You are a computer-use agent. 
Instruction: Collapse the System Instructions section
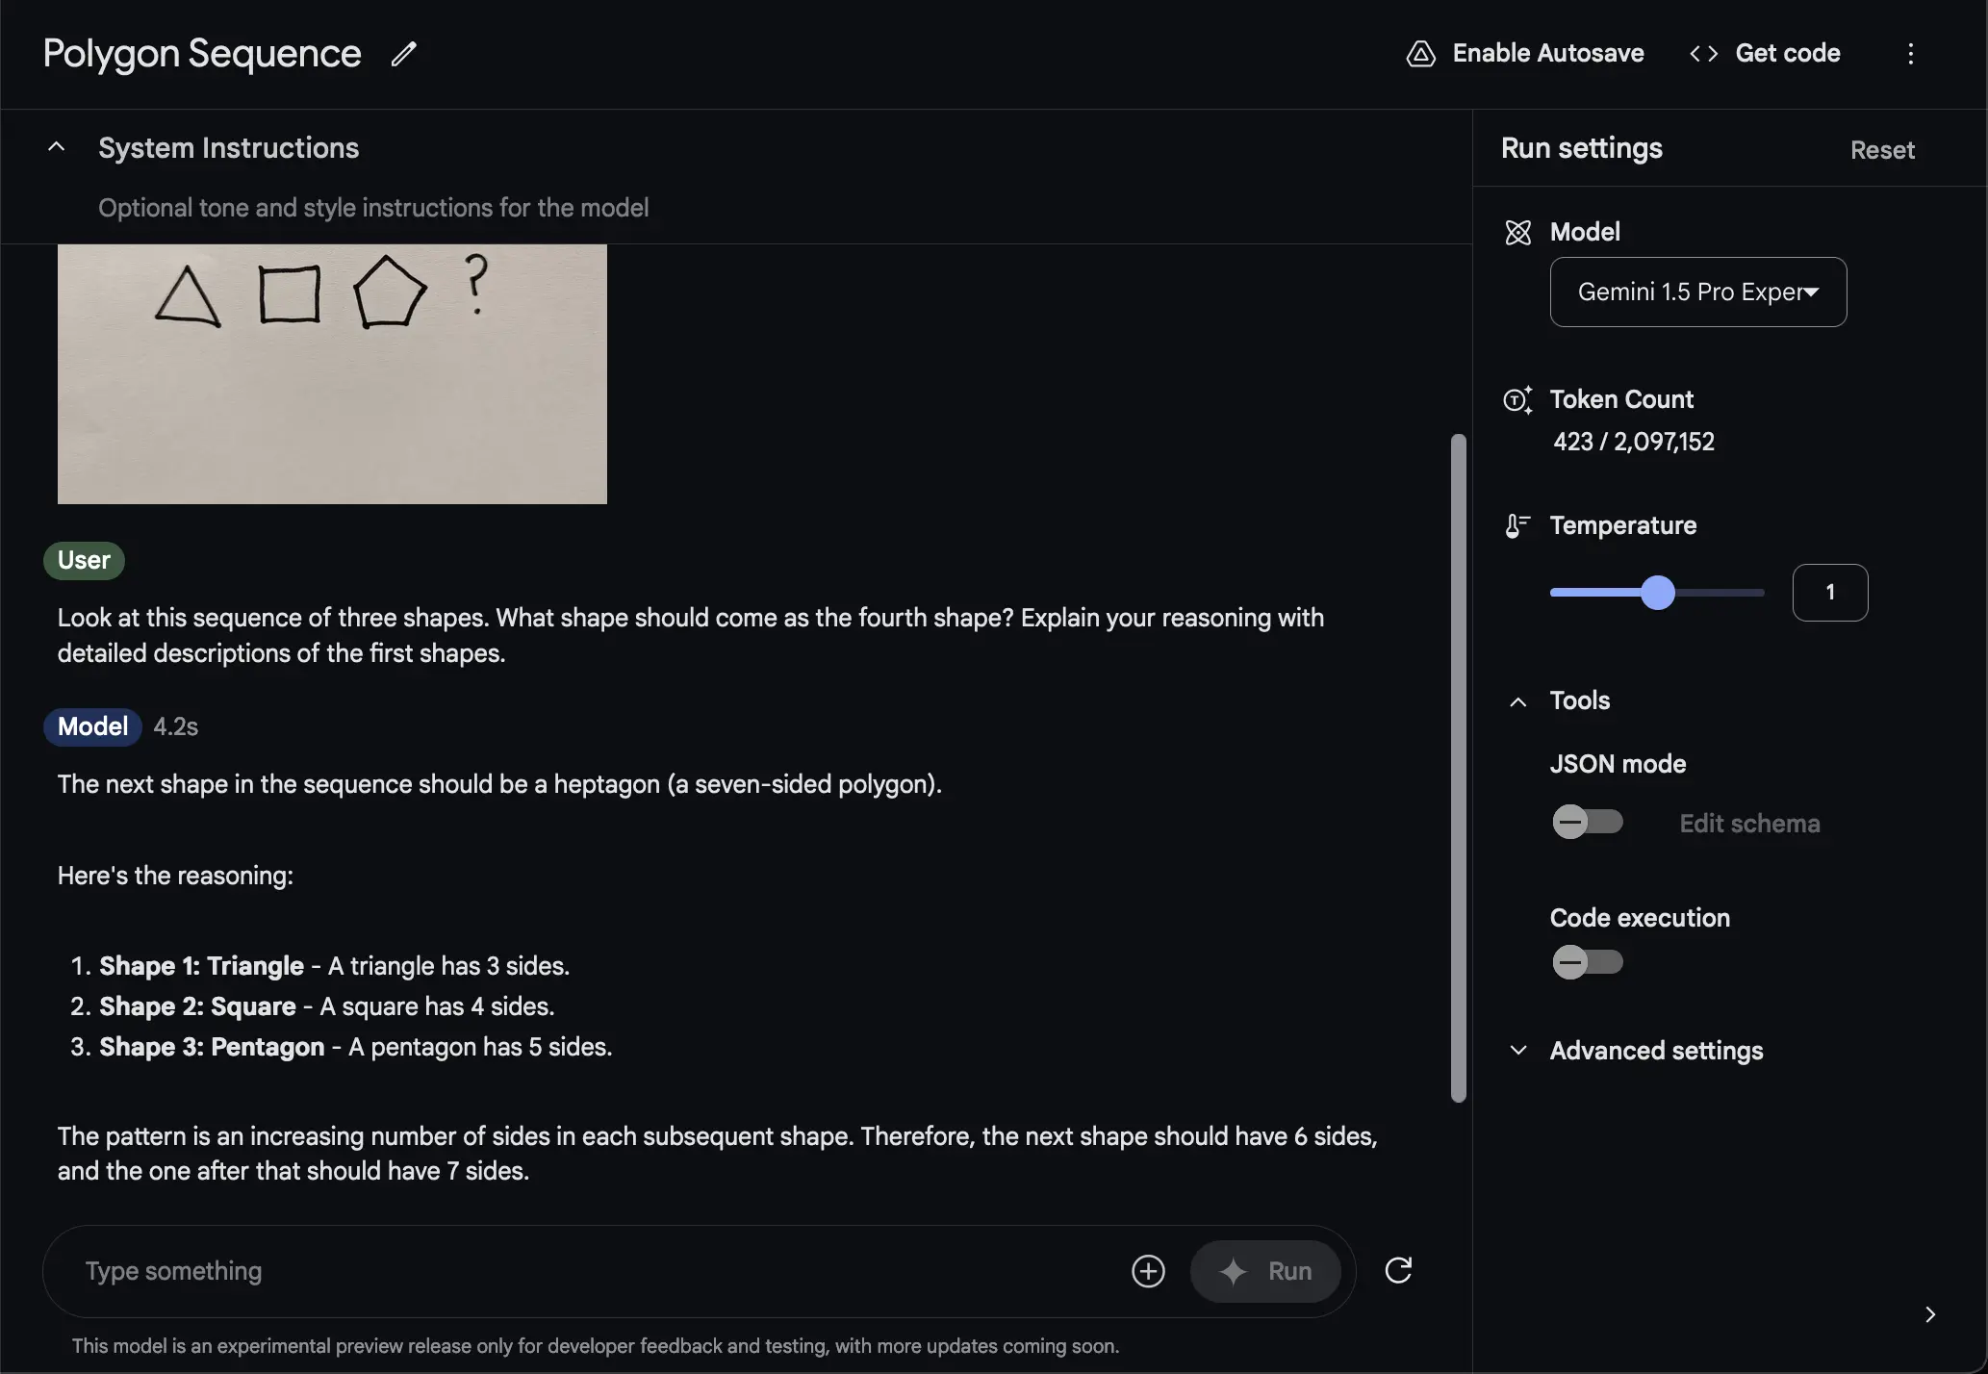(57, 147)
